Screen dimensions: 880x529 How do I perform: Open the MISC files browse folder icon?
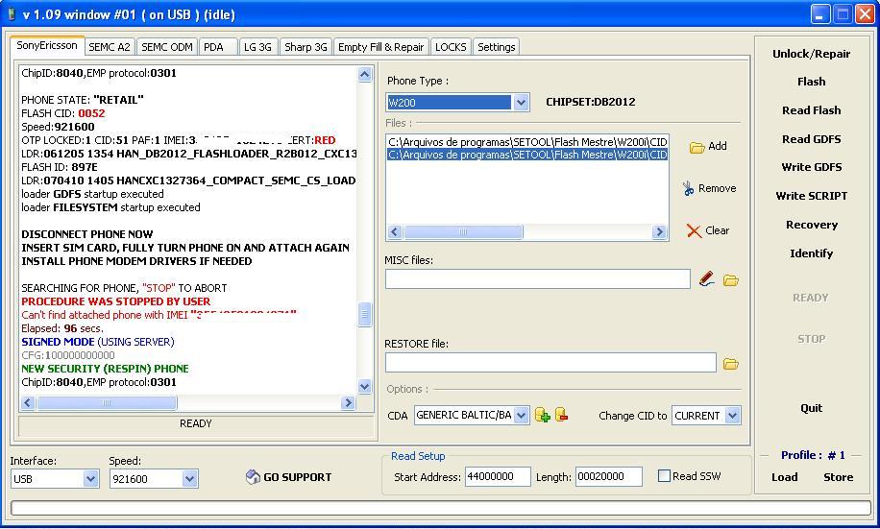coord(730,280)
